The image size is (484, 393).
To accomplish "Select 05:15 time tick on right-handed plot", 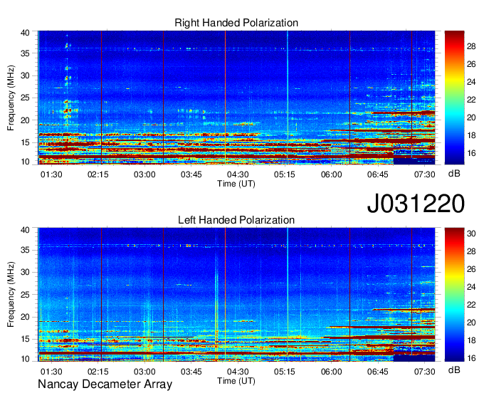I will point(284,174).
